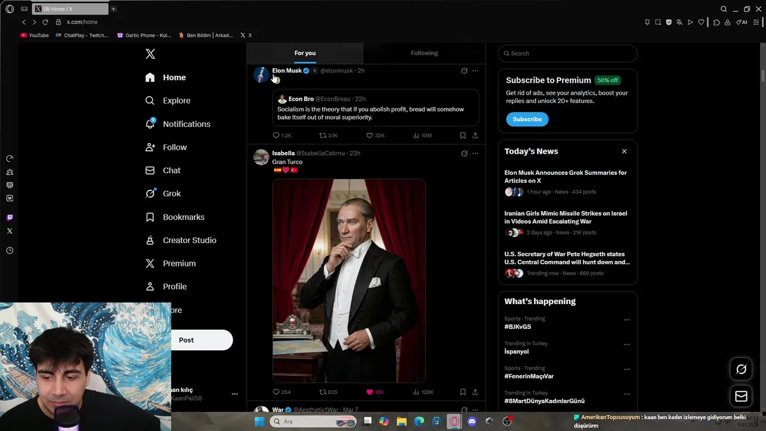Open Grok Summaries news story

[x=566, y=177]
